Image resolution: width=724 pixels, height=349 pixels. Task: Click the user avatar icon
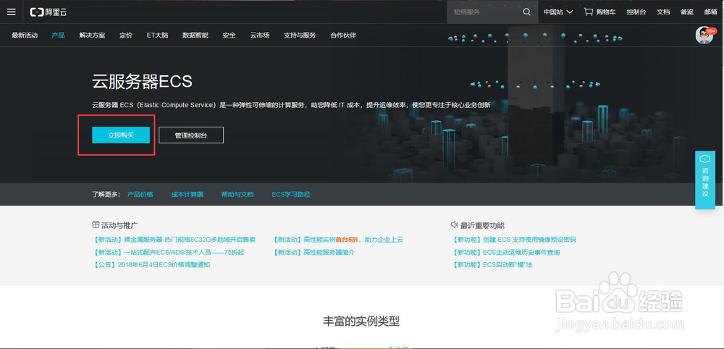click(x=704, y=35)
